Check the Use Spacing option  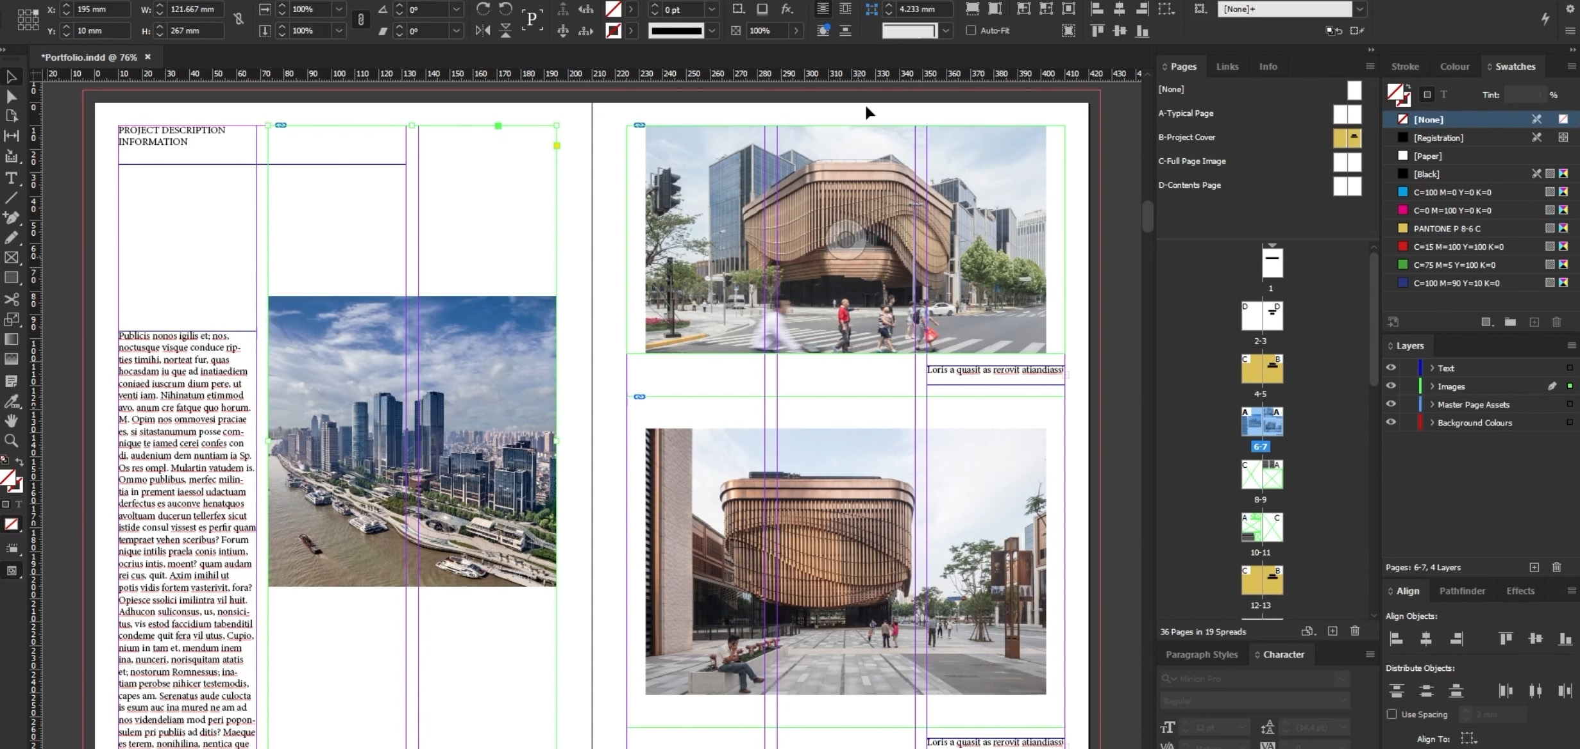1391,714
